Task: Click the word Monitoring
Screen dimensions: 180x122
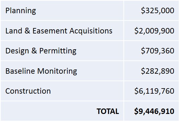Action: click(57, 71)
